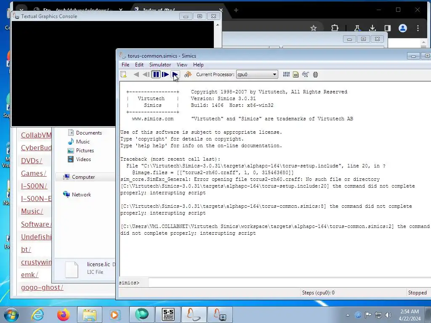
Task: Open the Software/ link
Action: click(36, 224)
